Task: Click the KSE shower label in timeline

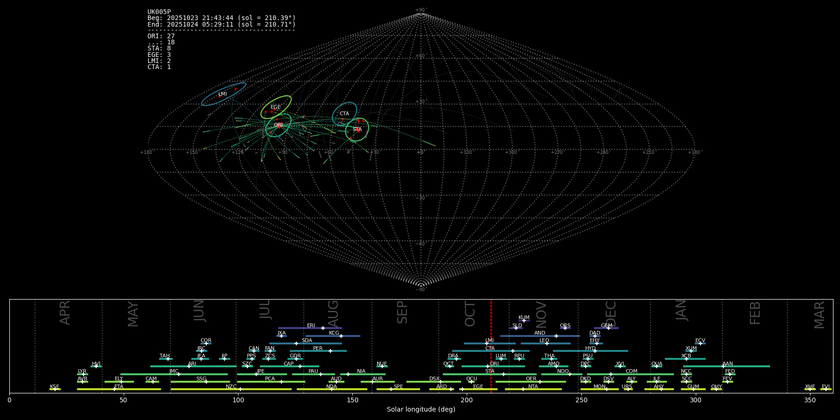Action: tap(55, 387)
